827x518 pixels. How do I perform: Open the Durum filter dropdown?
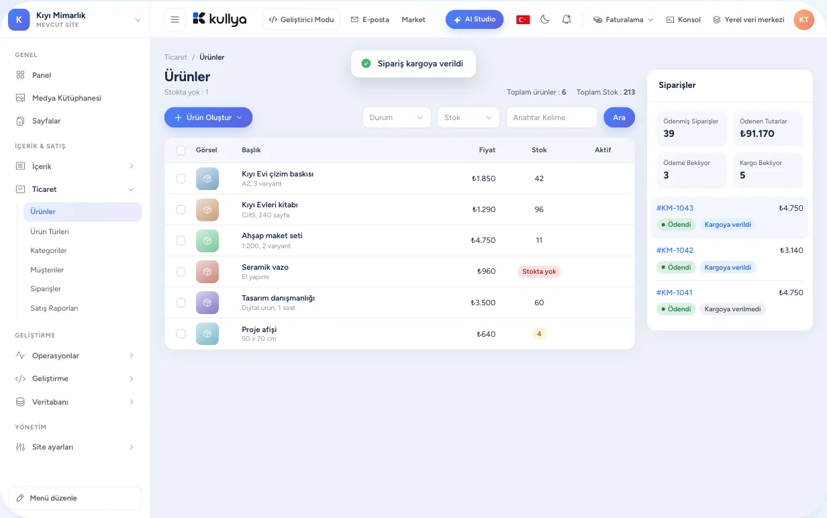[x=397, y=117]
